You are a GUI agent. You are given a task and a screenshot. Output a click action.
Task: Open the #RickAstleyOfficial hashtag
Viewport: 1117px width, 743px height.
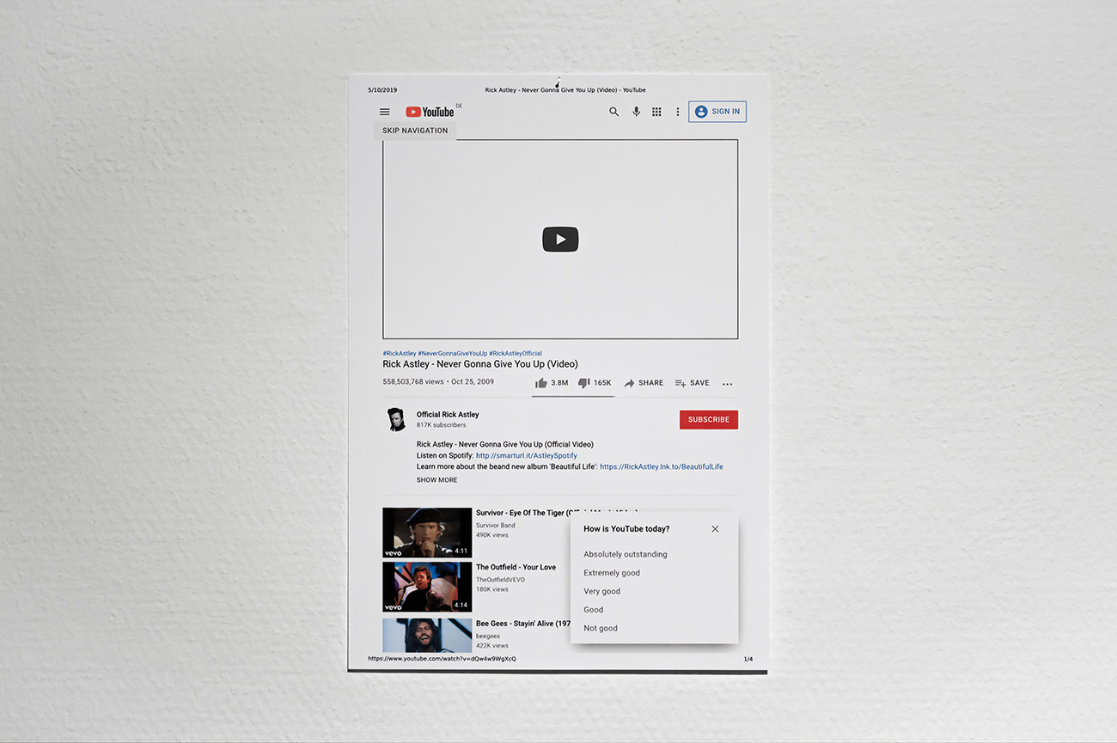pyautogui.click(x=516, y=353)
